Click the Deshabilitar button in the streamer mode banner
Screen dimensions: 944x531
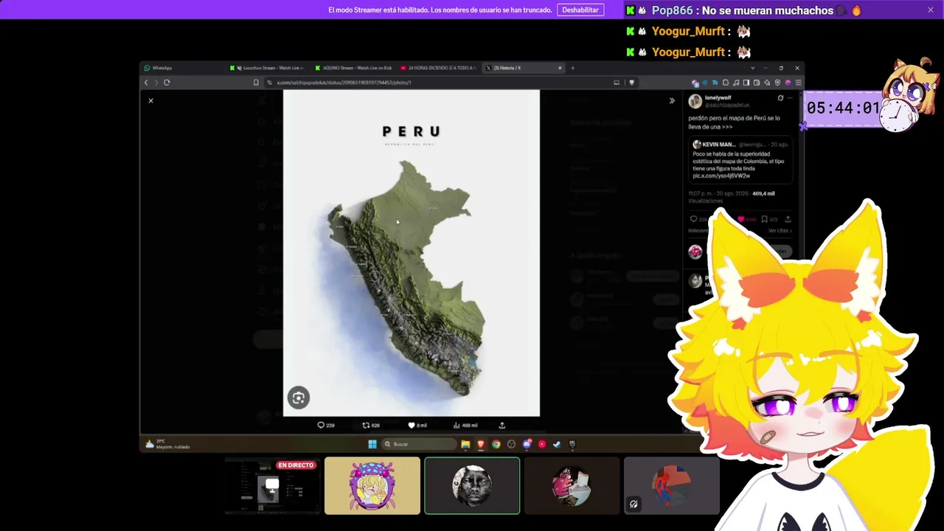coord(580,10)
